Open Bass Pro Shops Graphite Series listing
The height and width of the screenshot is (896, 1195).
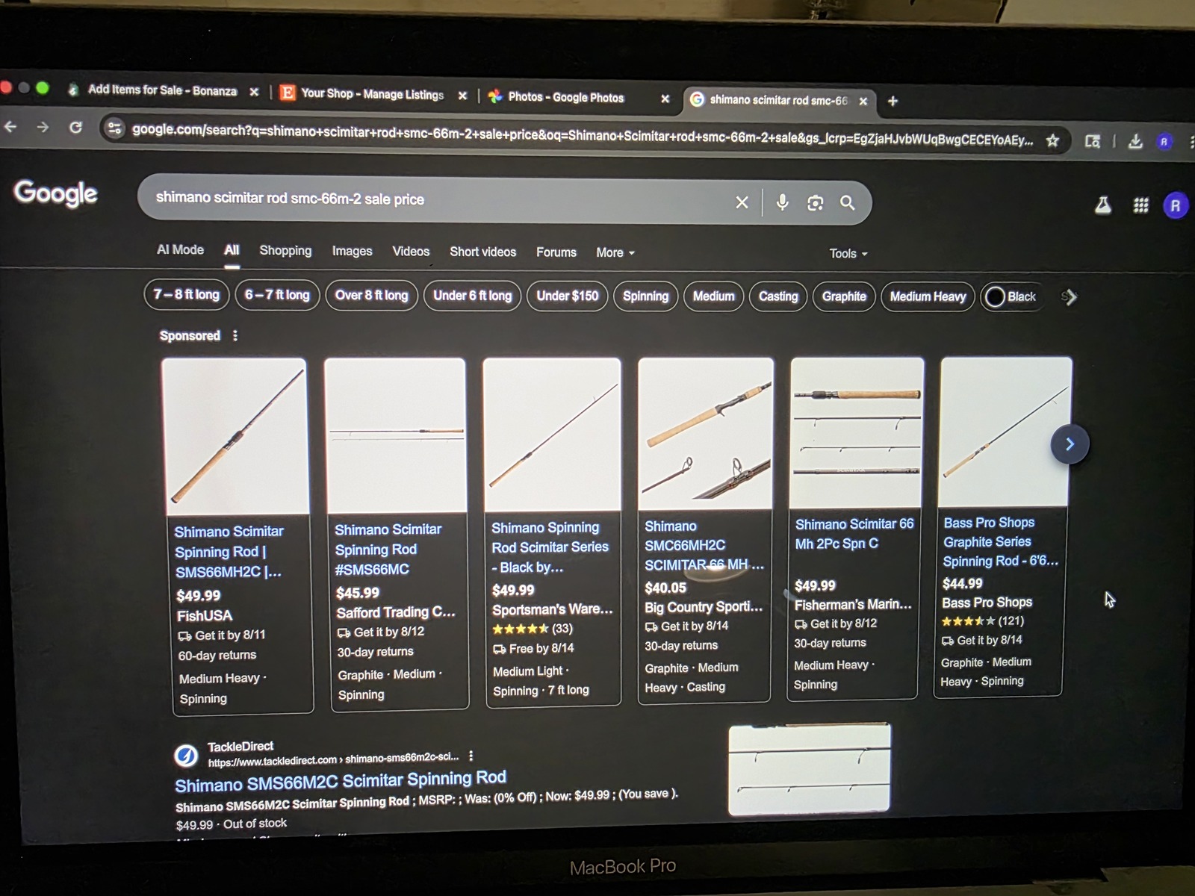point(1000,542)
